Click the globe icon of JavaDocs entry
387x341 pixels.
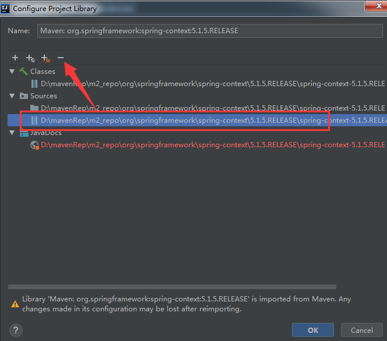tap(34, 145)
